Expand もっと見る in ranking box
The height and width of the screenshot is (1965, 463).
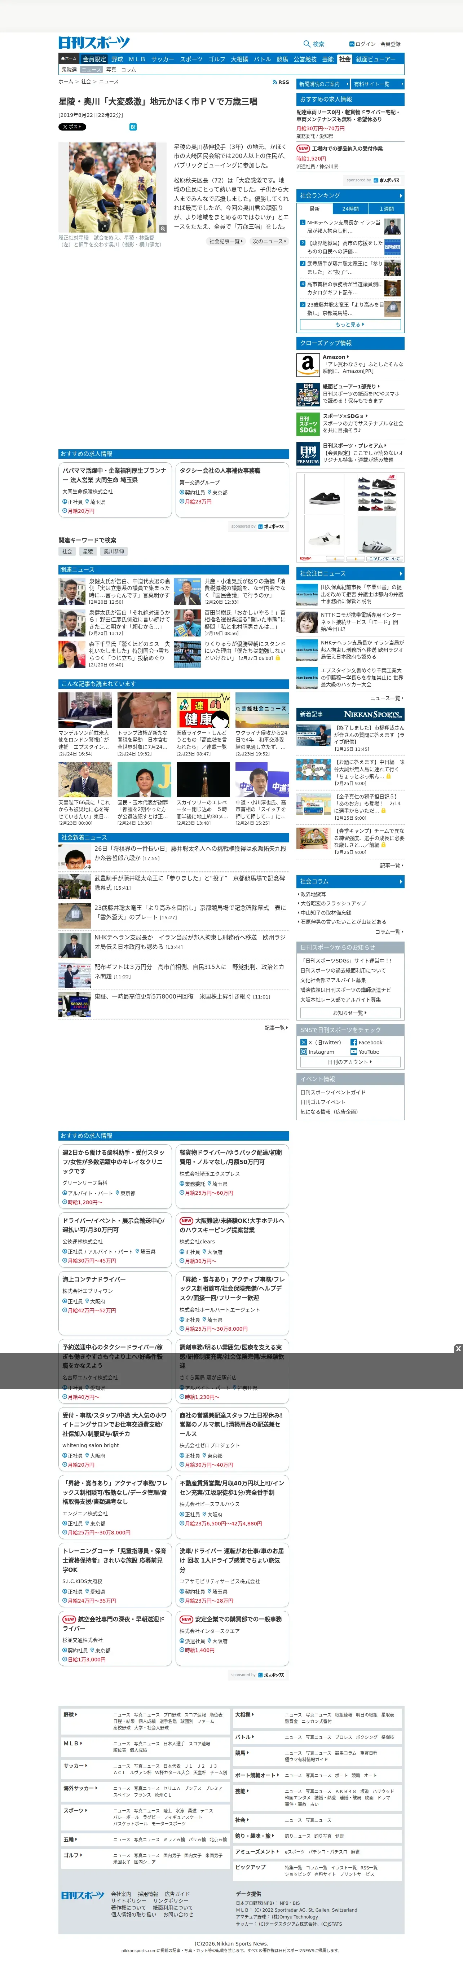pyautogui.click(x=350, y=324)
